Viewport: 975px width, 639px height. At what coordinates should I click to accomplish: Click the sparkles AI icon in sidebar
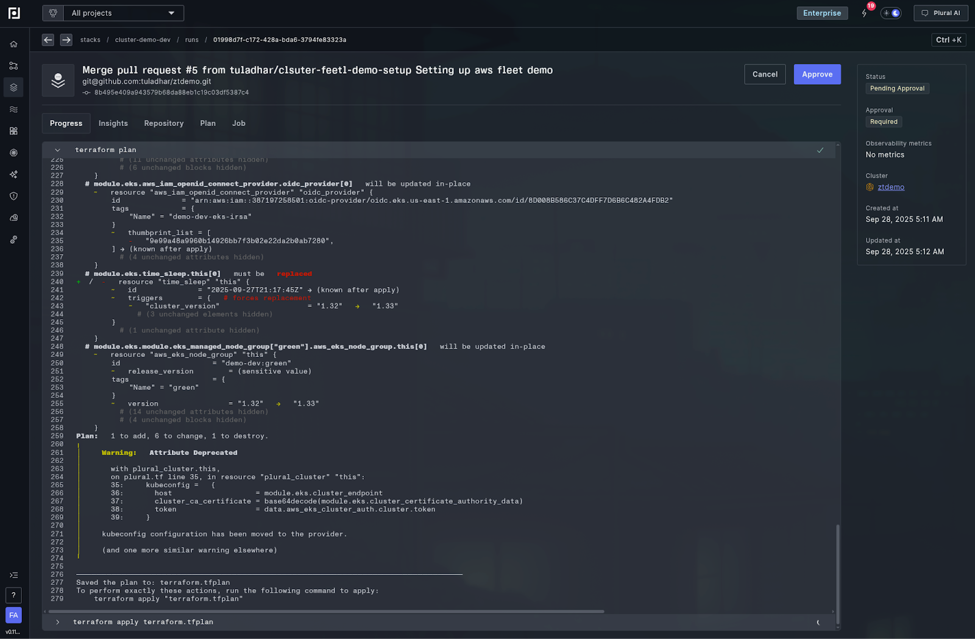(13, 174)
